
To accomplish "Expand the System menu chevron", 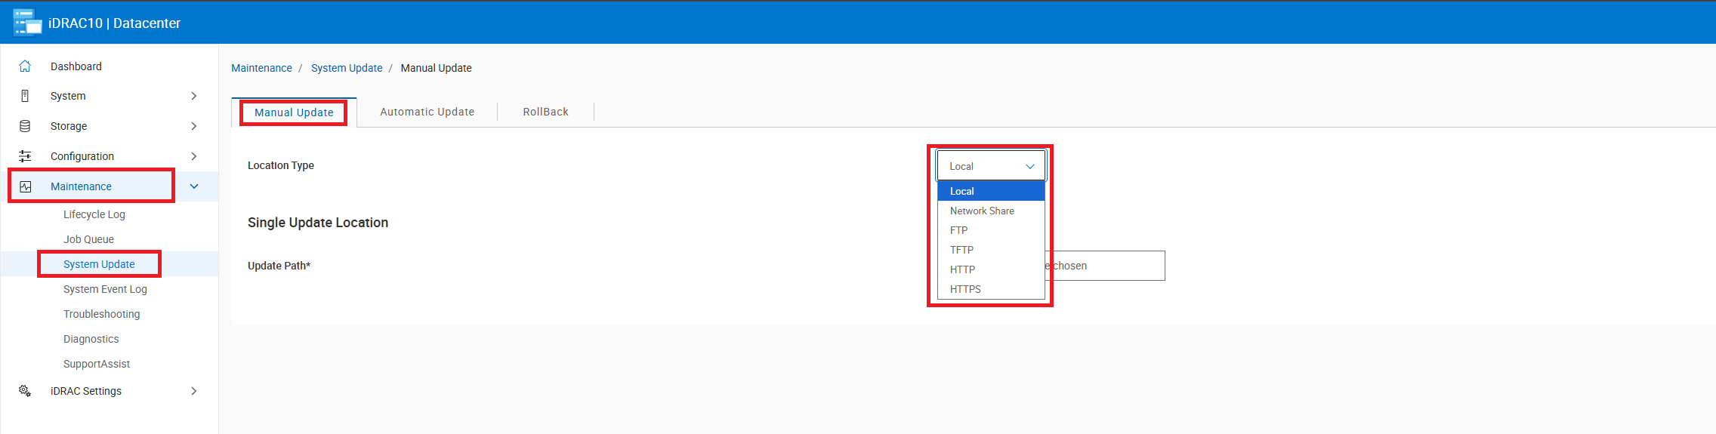I will click(194, 96).
